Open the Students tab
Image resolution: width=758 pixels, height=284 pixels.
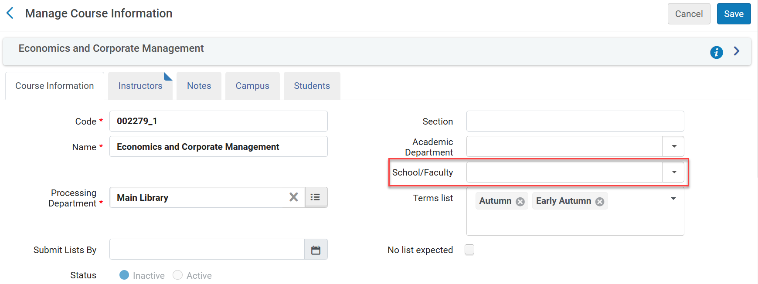312,86
